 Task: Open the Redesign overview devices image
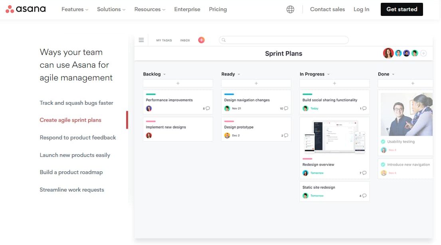(334, 137)
